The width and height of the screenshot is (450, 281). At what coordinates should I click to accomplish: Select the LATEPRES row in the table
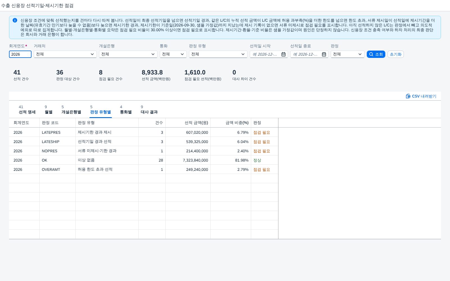(x=143, y=132)
